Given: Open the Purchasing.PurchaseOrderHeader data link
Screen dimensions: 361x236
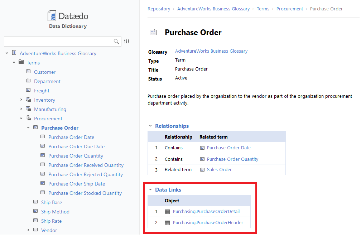Looking at the screenshot, I should [x=208, y=223].
